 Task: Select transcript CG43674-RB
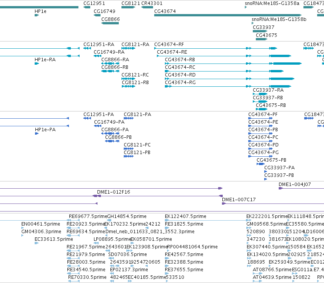(x=180, y=60)
